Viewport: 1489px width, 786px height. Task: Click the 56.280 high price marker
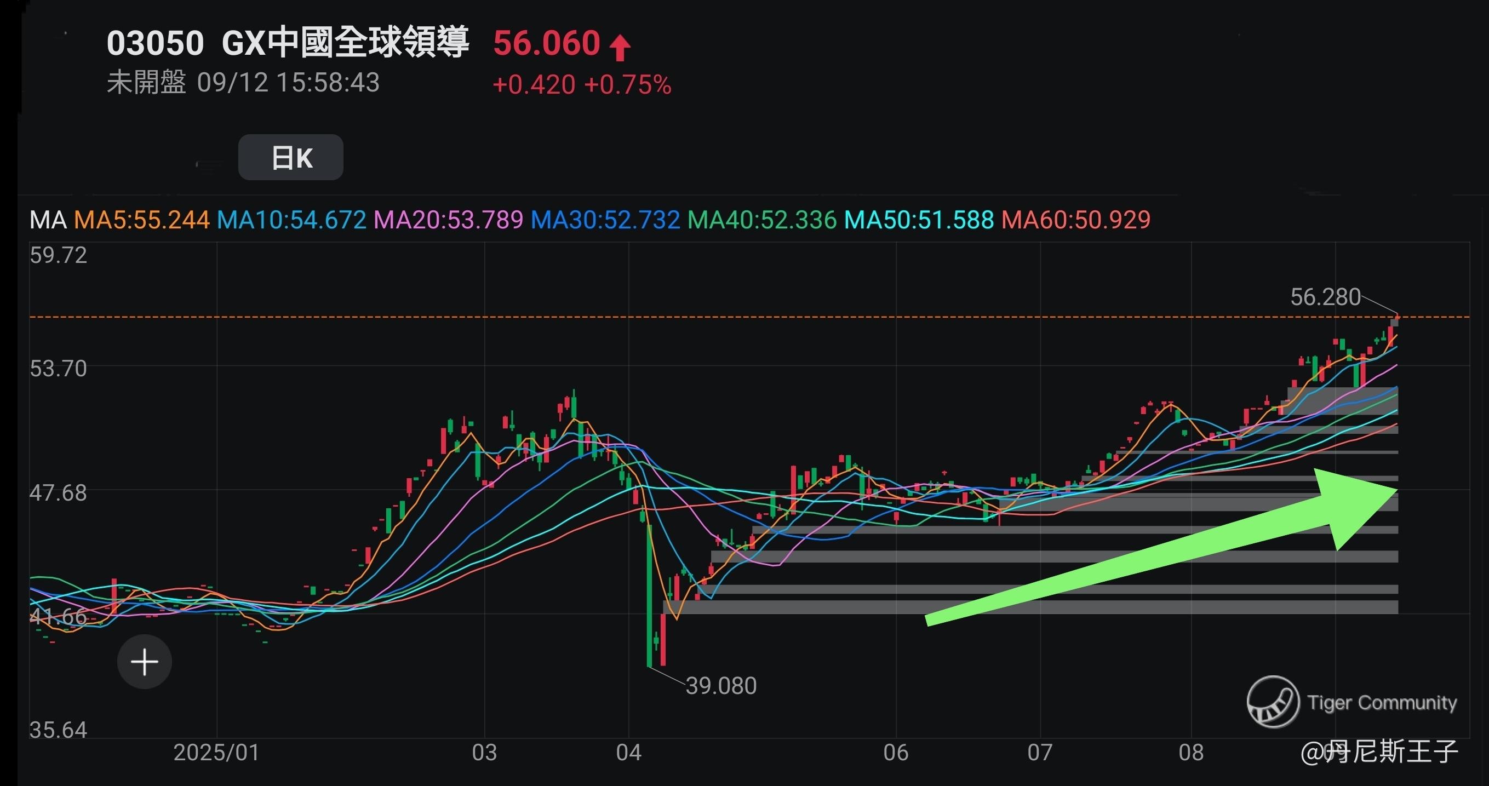pos(1325,297)
